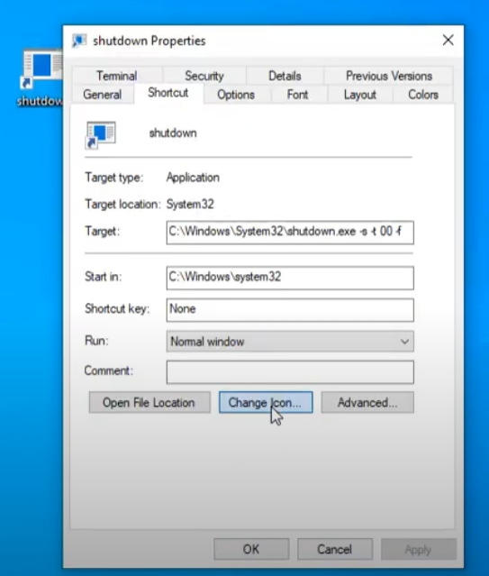
Task: Click the Apply button
Action: coord(418,549)
